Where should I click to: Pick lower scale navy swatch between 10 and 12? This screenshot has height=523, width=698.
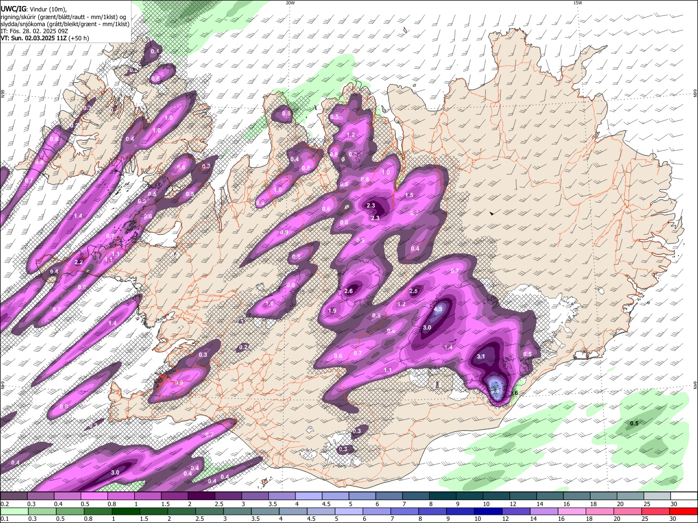point(489,511)
